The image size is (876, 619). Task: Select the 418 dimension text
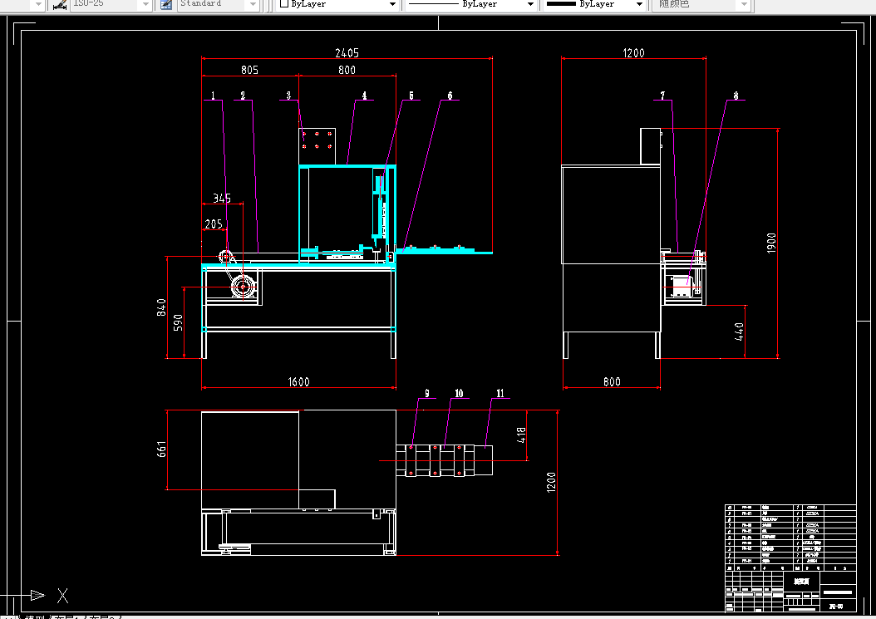pos(521,435)
